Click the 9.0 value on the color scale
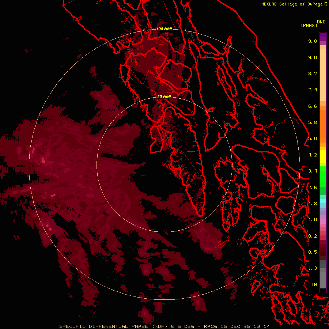Screen dimensions: 329x329 pyautogui.click(x=313, y=57)
